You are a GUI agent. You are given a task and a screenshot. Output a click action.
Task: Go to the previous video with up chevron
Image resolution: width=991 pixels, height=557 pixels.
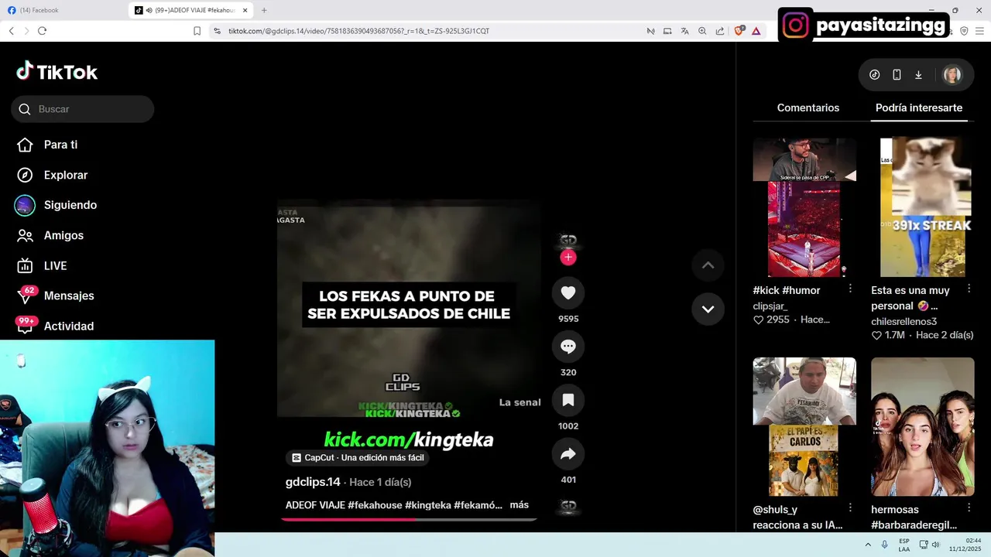click(x=708, y=265)
